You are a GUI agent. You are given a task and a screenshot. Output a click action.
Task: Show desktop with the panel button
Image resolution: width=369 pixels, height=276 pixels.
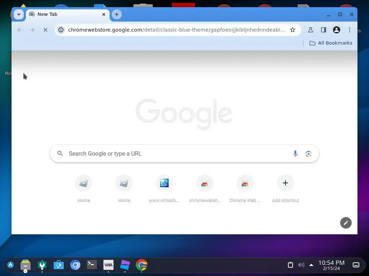(x=356, y=265)
